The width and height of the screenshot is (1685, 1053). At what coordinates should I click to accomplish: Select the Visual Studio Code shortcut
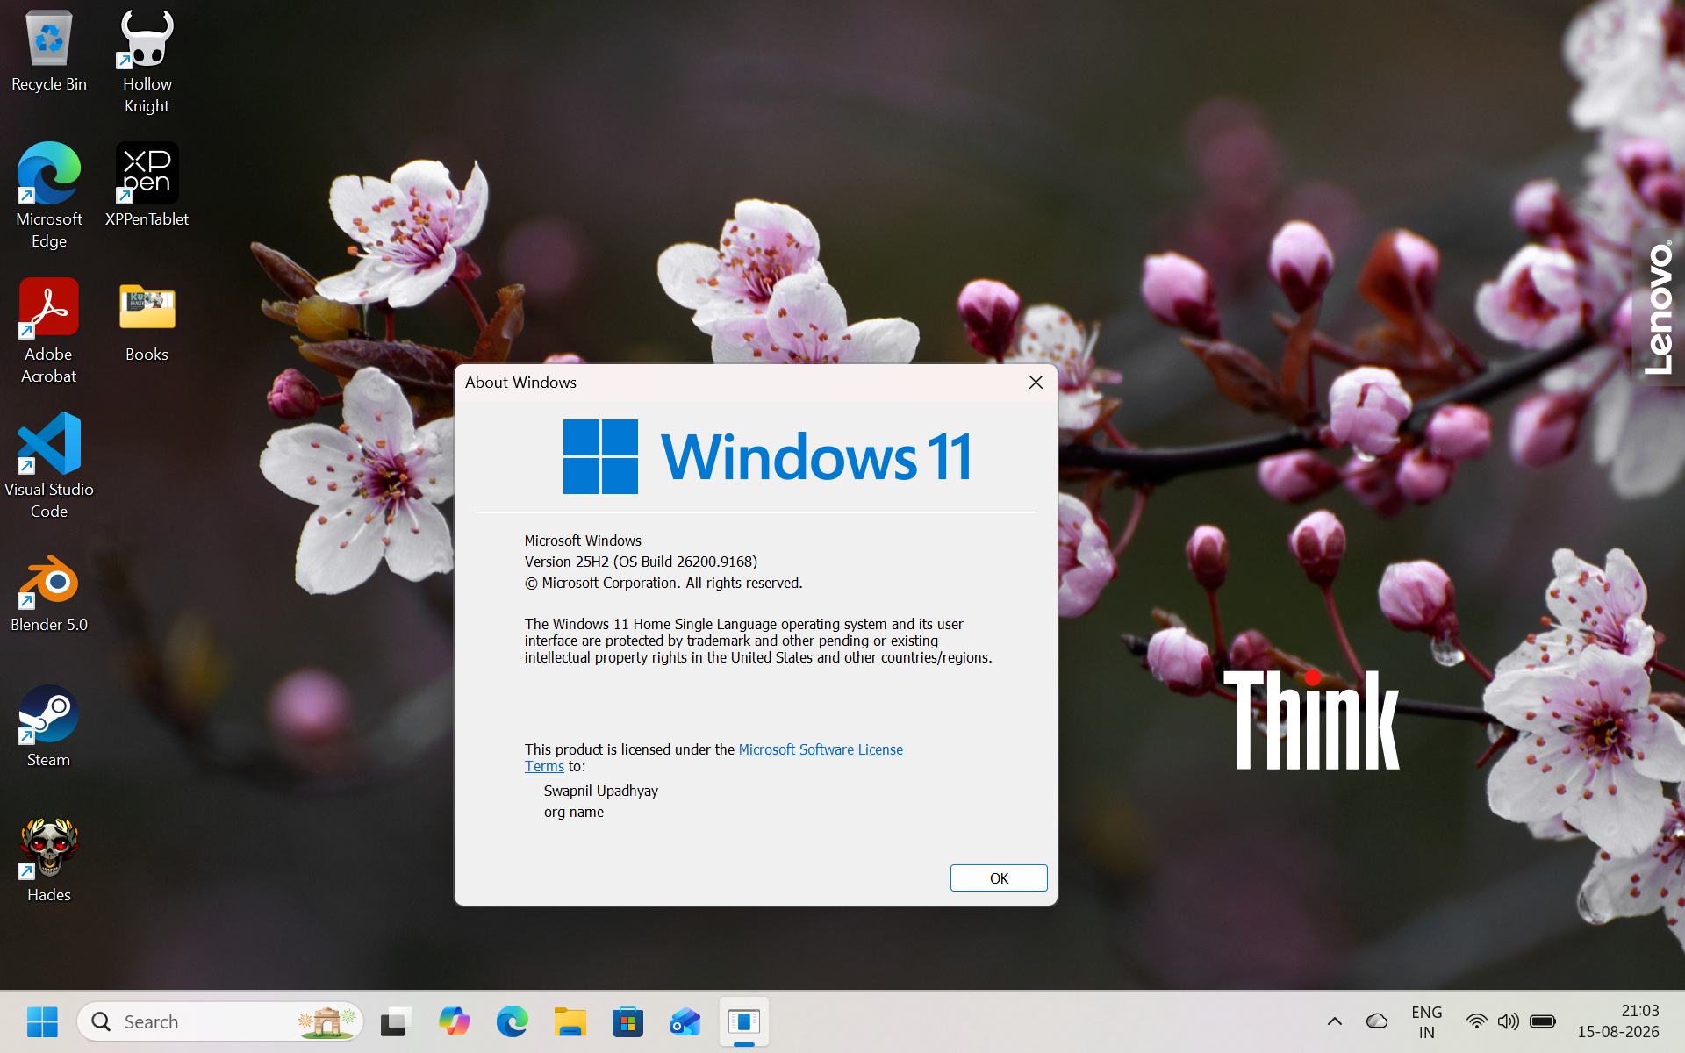pos(49,466)
